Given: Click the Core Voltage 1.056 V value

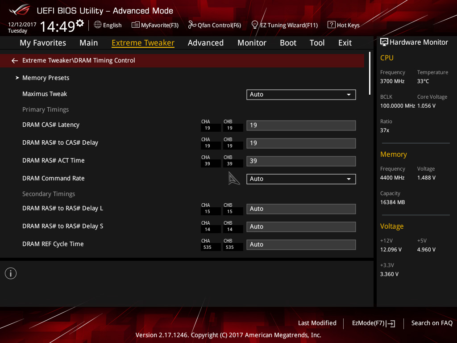Looking at the screenshot, I should point(426,106).
